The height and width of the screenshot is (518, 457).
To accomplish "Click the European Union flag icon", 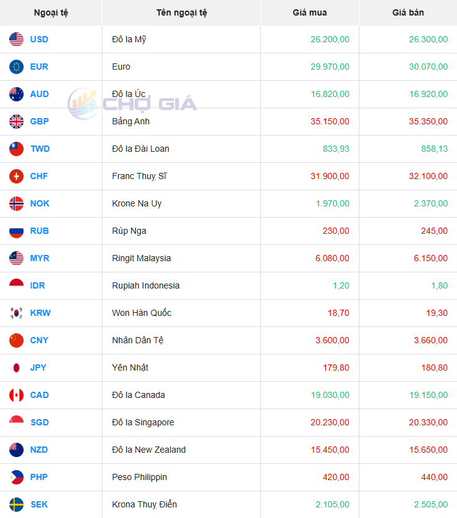I will tap(16, 67).
